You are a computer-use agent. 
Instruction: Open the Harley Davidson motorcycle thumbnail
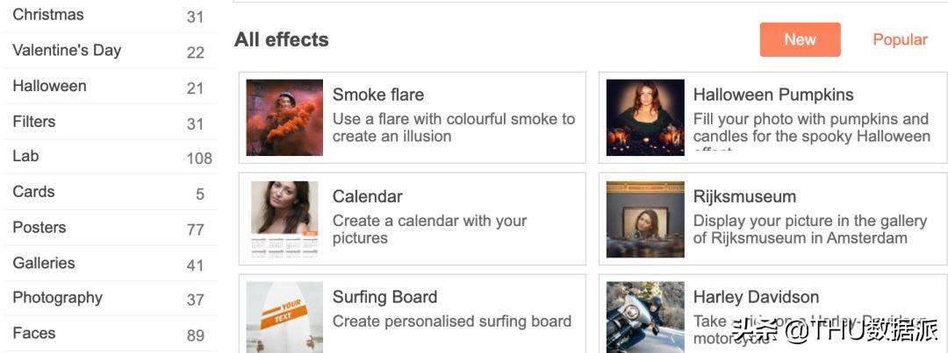(x=645, y=317)
